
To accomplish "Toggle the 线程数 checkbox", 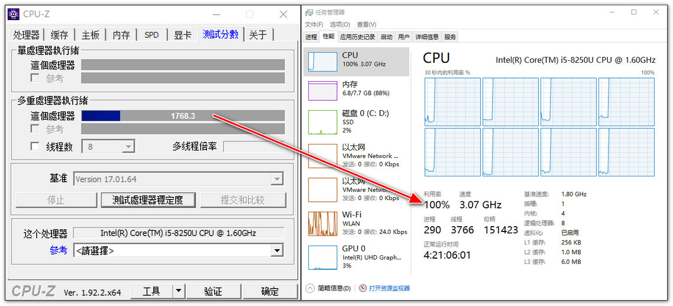I will click(x=35, y=147).
